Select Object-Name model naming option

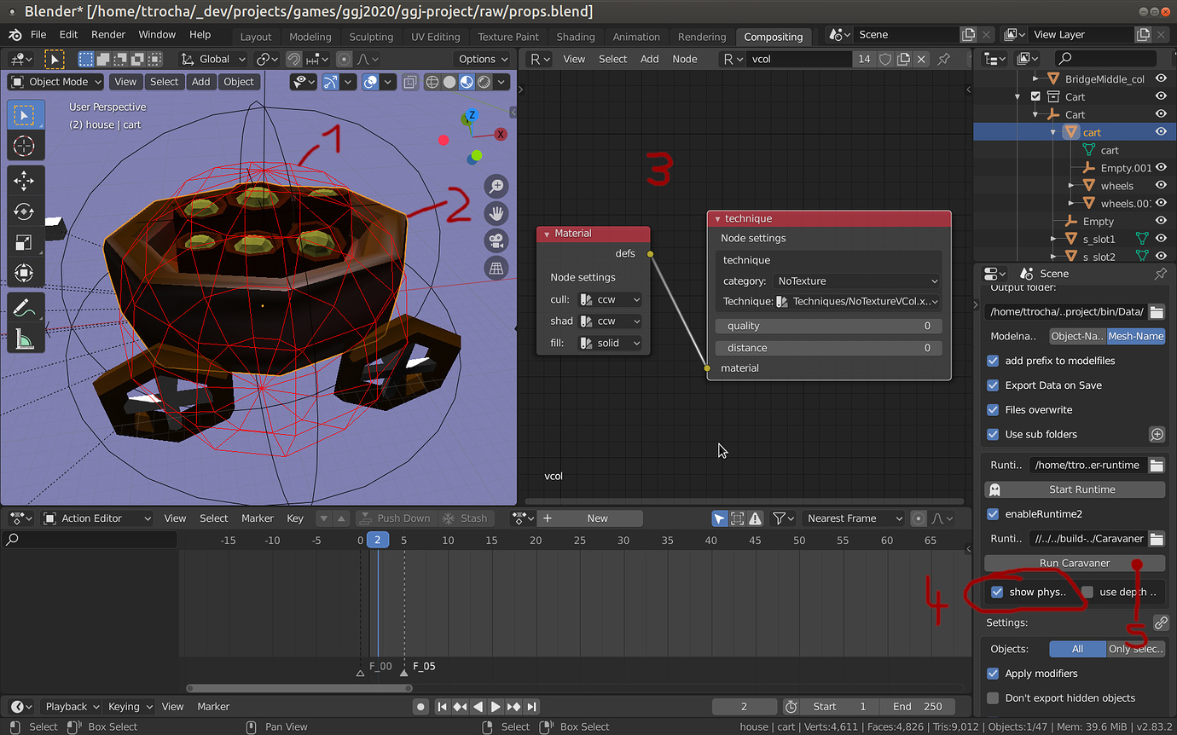(x=1077, y=336)
